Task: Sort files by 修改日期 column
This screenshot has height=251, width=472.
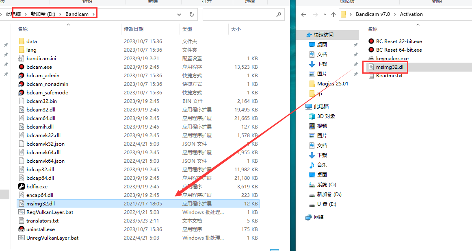Action: 134,29
